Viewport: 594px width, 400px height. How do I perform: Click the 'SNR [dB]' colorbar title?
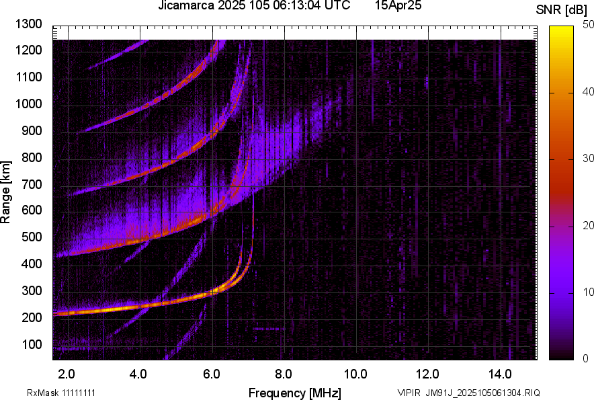[562, 10]
